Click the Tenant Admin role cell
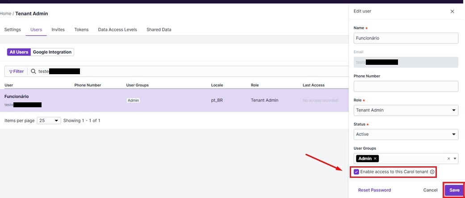 click(x=264, y=100)
